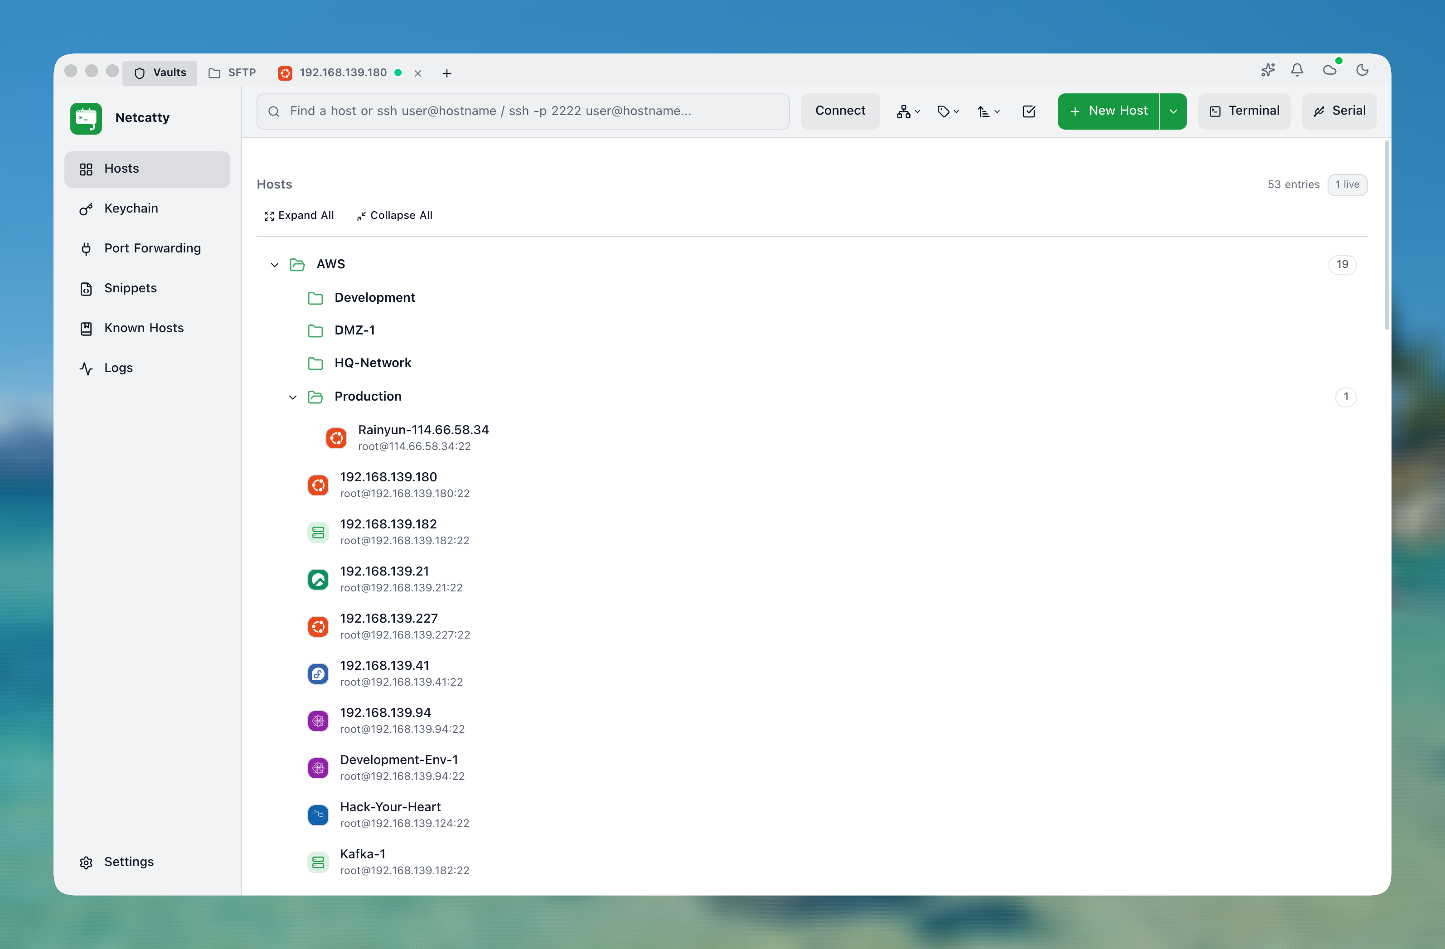This screenshot has height=949, width=1445.
Task: Open the Keychain sidebar section
Action: coord(147,209)
